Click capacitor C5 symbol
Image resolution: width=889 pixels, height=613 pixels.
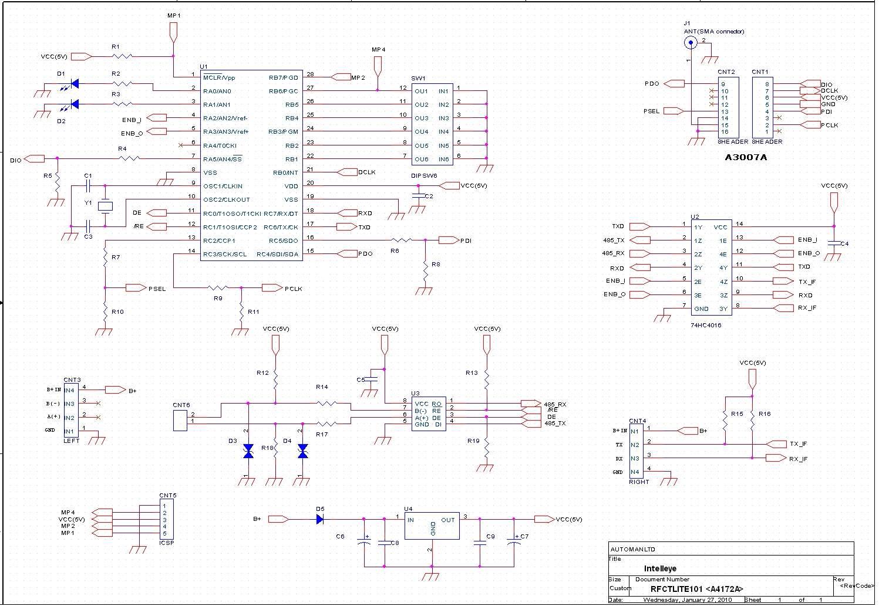pyautogui.click(x=370, y=380)
